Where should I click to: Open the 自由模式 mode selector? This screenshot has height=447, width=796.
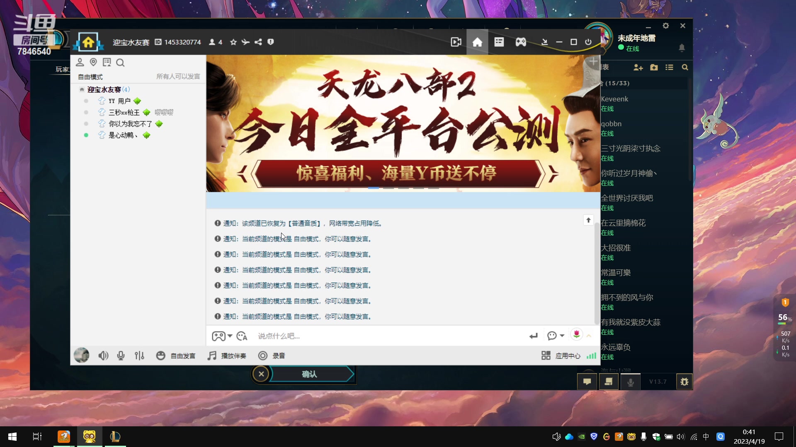[x=90, y=77]
